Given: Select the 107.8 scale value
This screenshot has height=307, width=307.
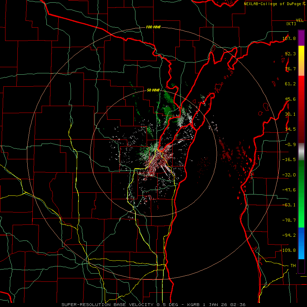Looking at the screenshot, I should (289, 38).
